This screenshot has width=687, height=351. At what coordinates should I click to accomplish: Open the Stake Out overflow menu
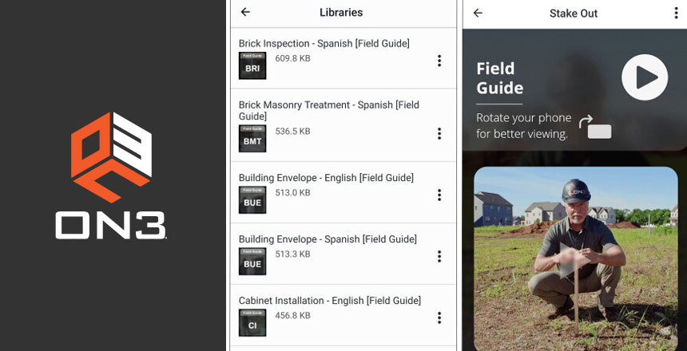[676, 13]
